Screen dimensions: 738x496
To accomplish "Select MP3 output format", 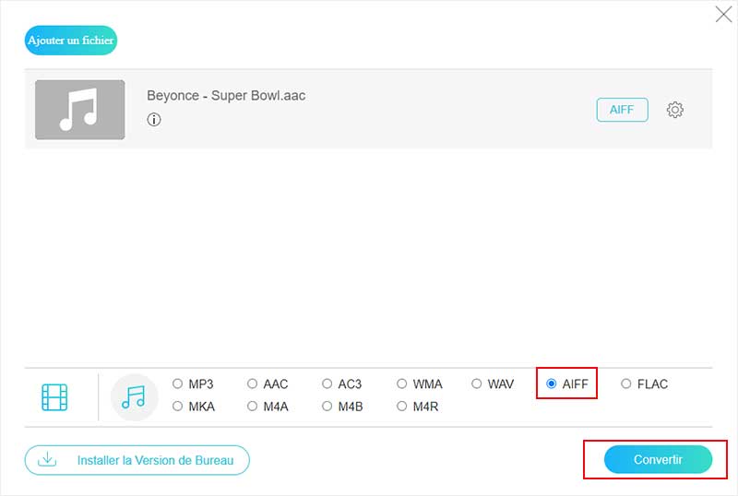I will tap(178, 384).
